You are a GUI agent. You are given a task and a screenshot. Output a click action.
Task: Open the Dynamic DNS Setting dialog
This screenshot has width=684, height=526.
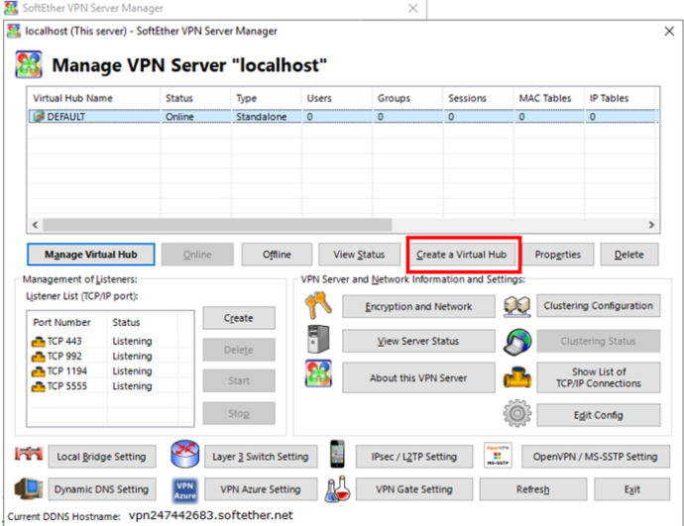[x=100, y=488]
